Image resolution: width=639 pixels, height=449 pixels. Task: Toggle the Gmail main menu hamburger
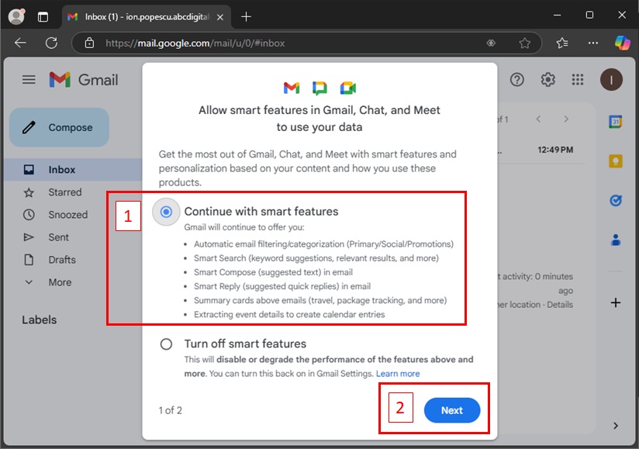(29, 79)
